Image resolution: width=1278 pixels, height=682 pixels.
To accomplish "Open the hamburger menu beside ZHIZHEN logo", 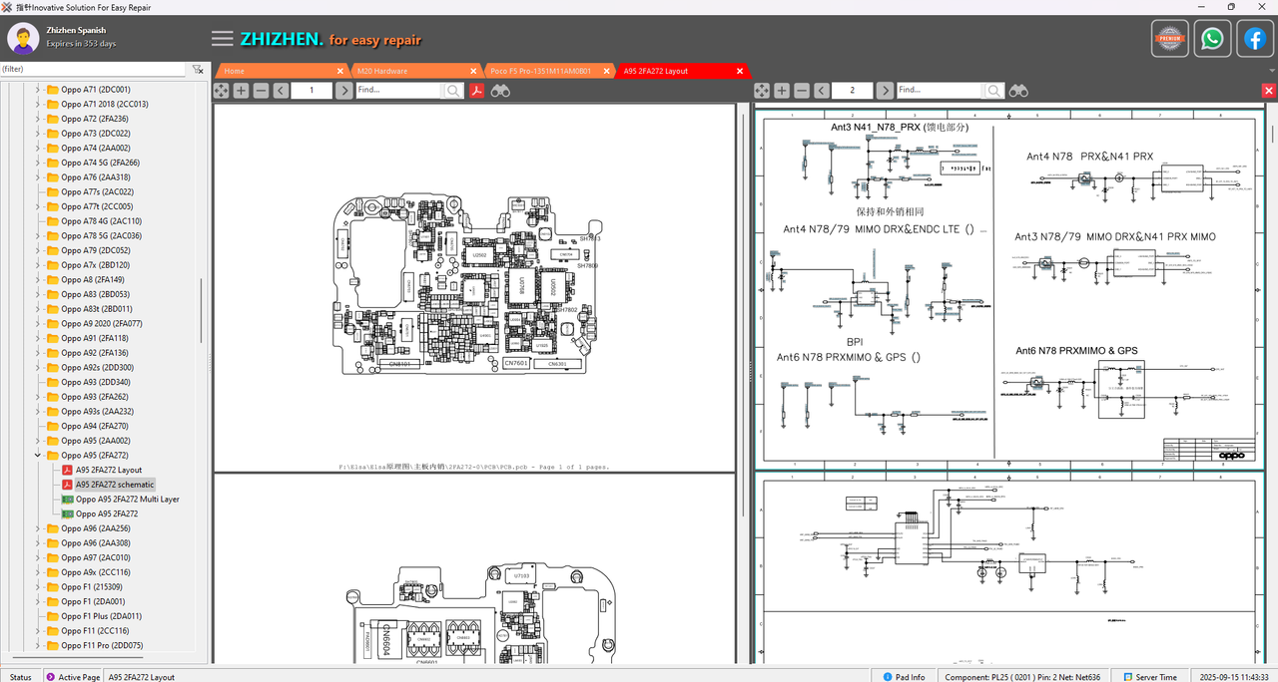I will [x=223, y=39].
